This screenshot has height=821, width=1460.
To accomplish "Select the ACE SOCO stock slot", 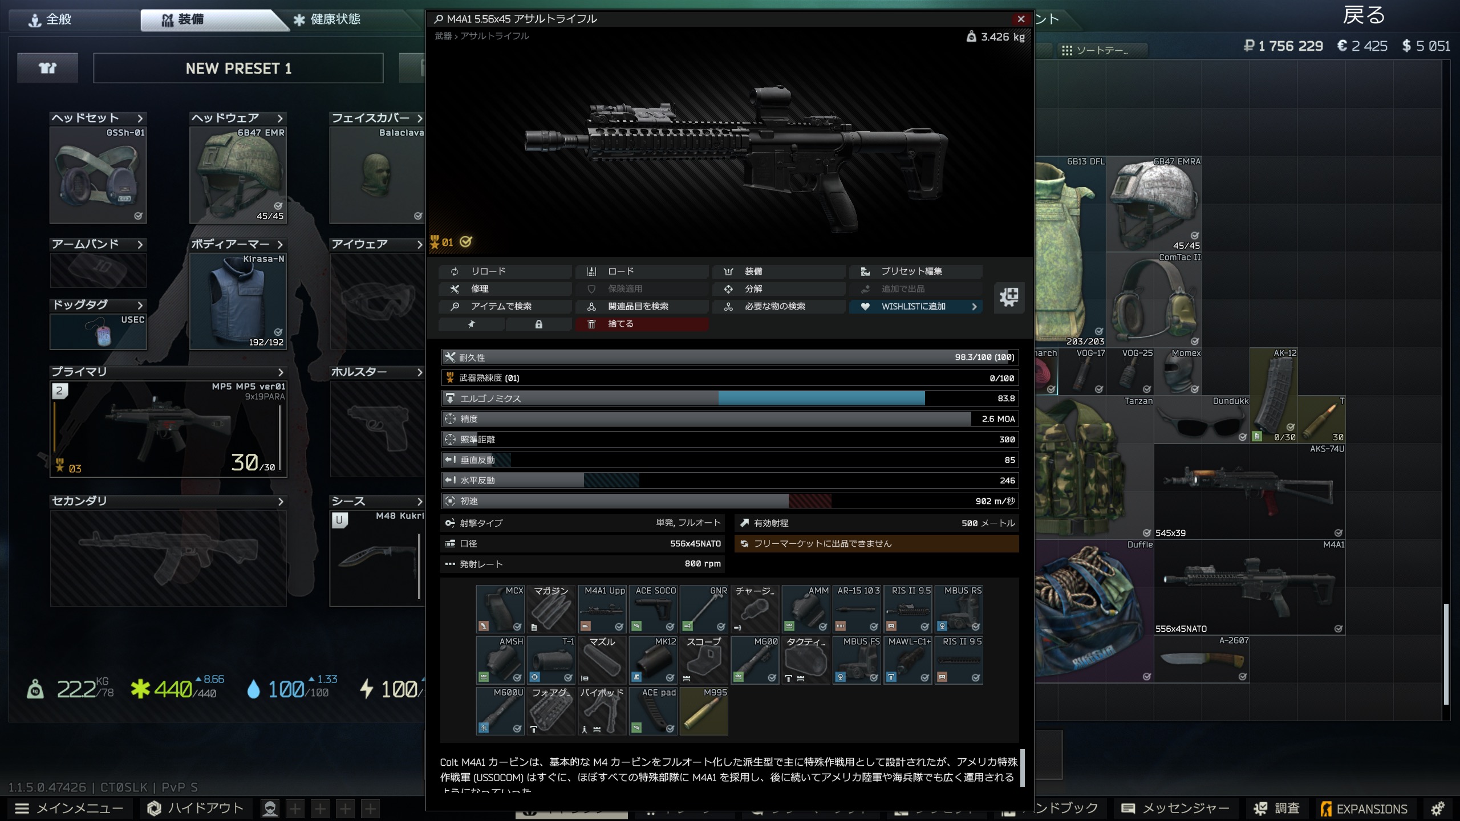I will (x=653, y=608).
